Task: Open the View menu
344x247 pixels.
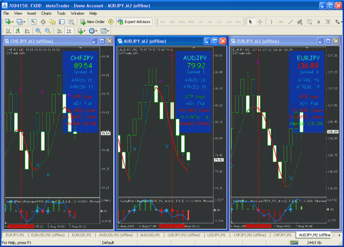Action: click(18, 13)
